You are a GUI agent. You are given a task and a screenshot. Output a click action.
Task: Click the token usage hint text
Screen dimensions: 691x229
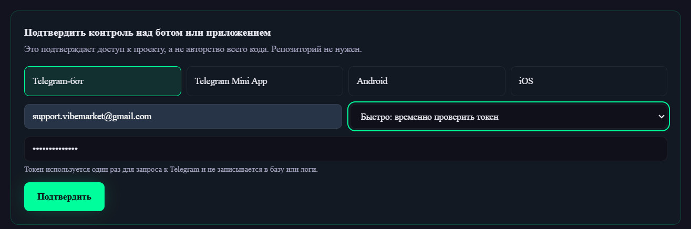[x=171, y=170]
